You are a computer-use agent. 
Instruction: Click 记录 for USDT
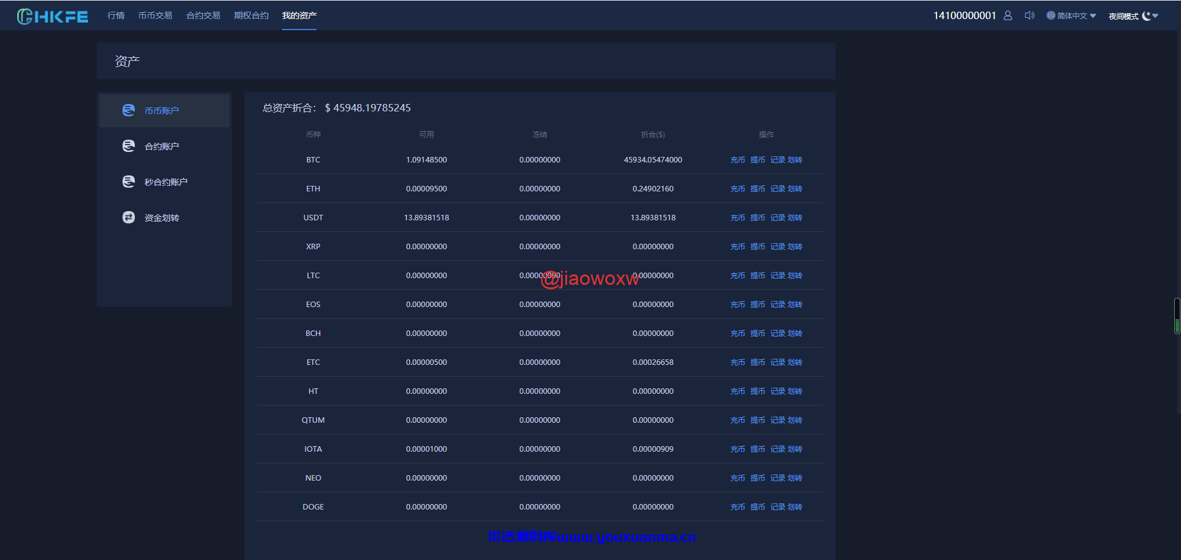pyautogui.click(x=778, y=218)
